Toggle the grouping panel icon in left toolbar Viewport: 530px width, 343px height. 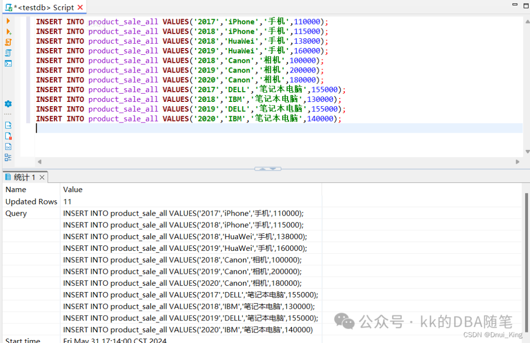[8, 157]
